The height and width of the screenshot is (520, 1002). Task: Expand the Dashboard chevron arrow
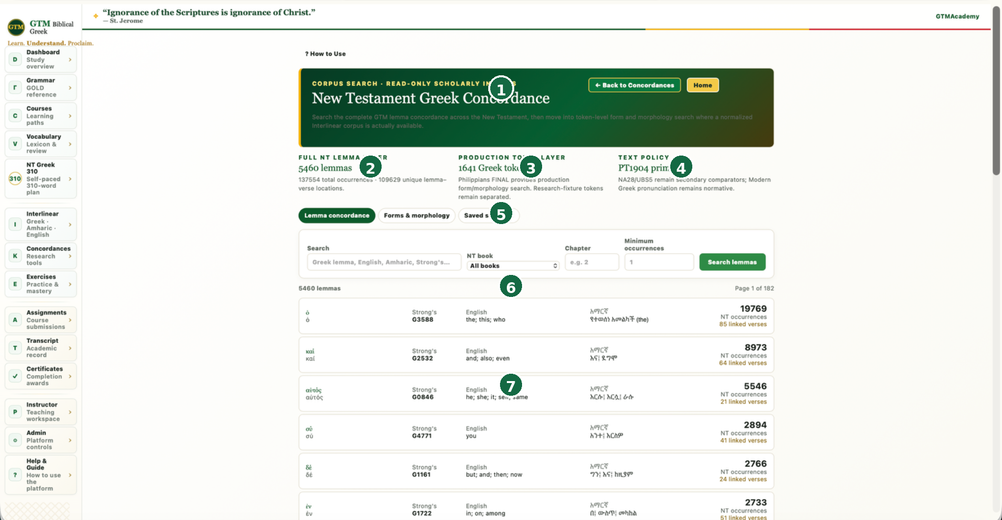pos(70,60)
